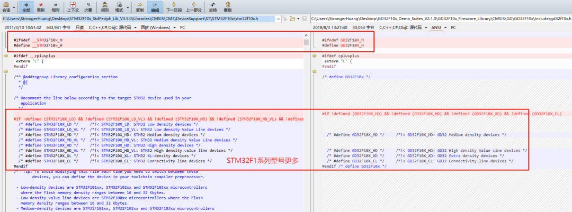The image size is (572, 212).
Task: Copy addtogroup section to right via arrow
Action: (5, 72)
